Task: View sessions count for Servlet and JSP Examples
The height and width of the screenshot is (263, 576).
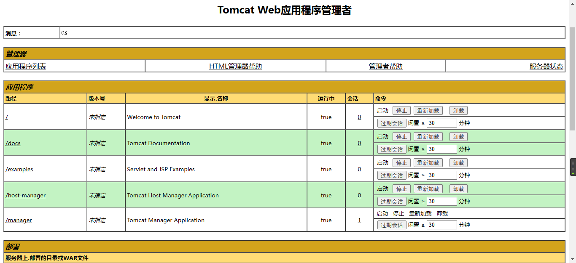Action: click(359, 170)
